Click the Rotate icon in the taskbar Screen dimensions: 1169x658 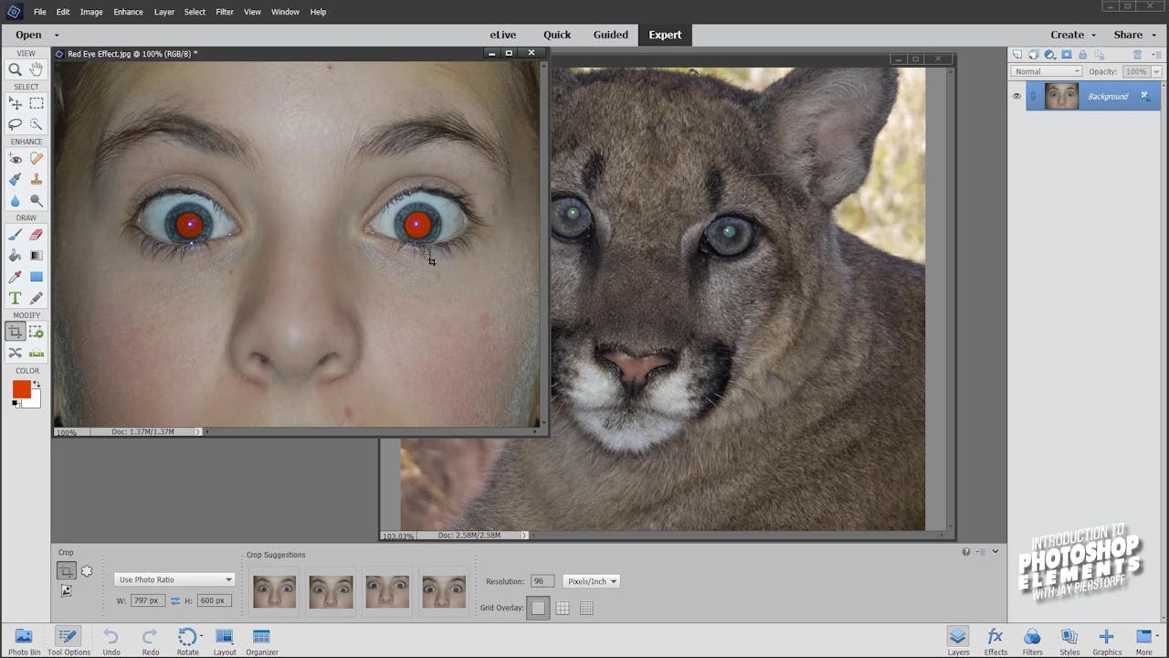[187, 638]
